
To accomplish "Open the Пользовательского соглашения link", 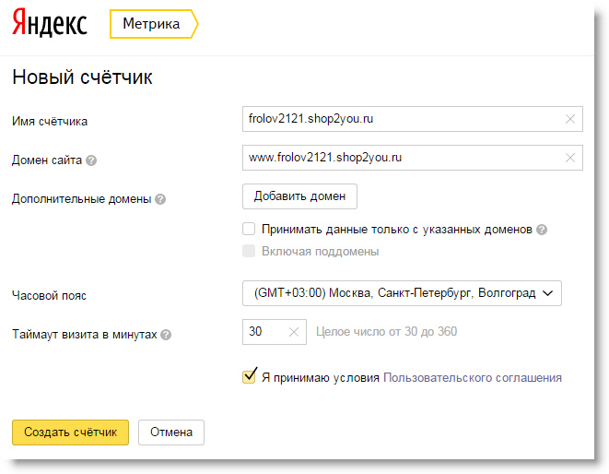I will (x=473, y=377).
